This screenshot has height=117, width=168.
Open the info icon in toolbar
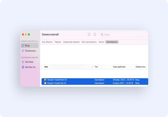point(95,34)
